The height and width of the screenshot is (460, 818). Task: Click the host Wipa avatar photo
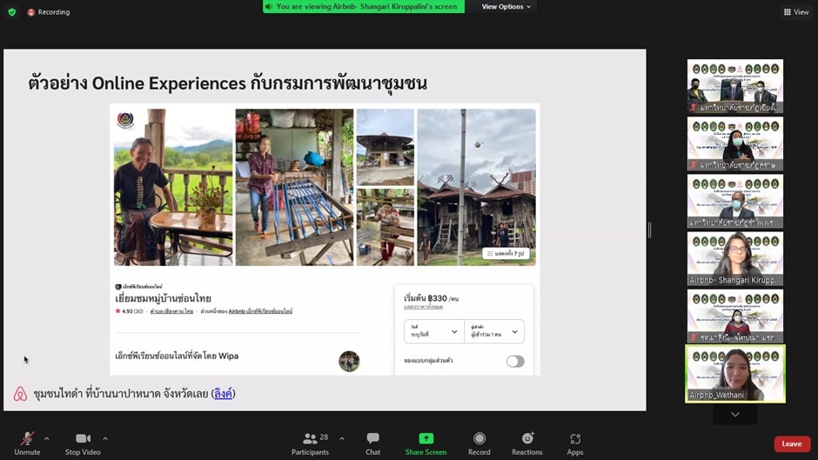[349, 361]
